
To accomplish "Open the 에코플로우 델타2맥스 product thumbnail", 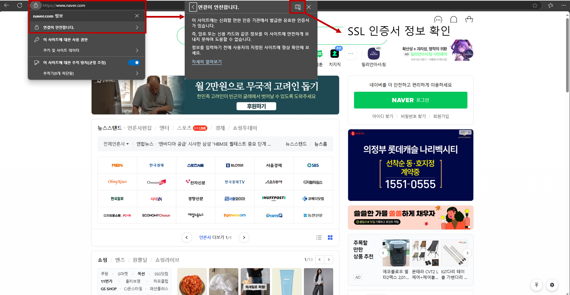I will tap(396, 253).
